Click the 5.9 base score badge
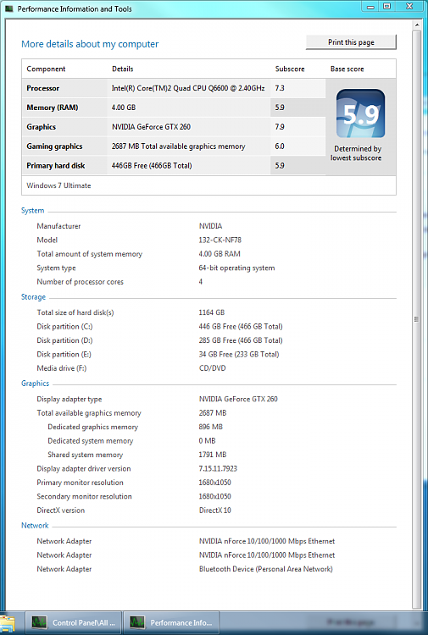The height and width of the screenshot is (635, 428). 360,113
